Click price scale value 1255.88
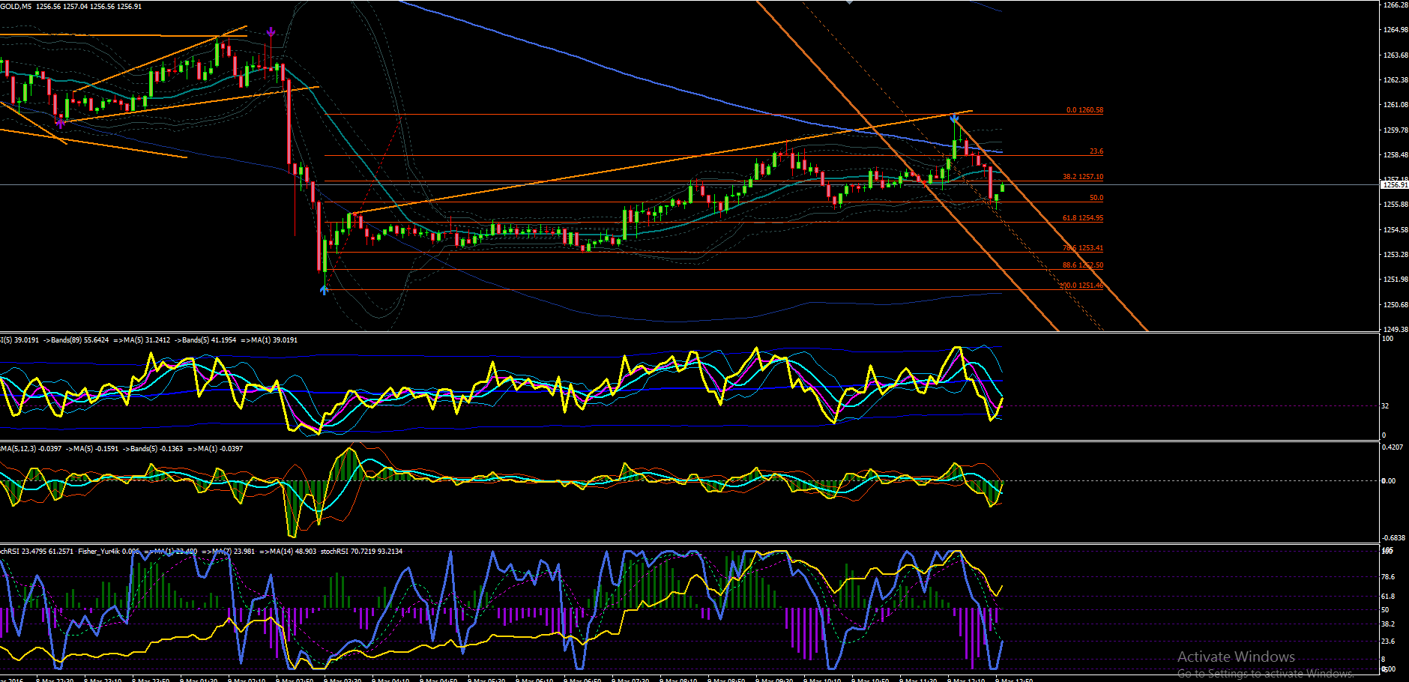1409x682 pixels. pos(1396,205)
